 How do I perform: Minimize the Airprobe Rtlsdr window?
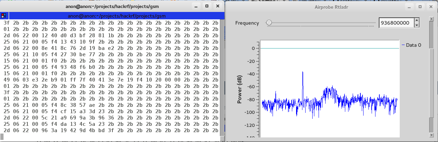[x=408, y=6]
